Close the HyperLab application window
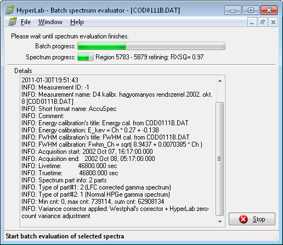The width and height of the screenshot is (283, 245). pyautogui.click(x=269, y=10)
